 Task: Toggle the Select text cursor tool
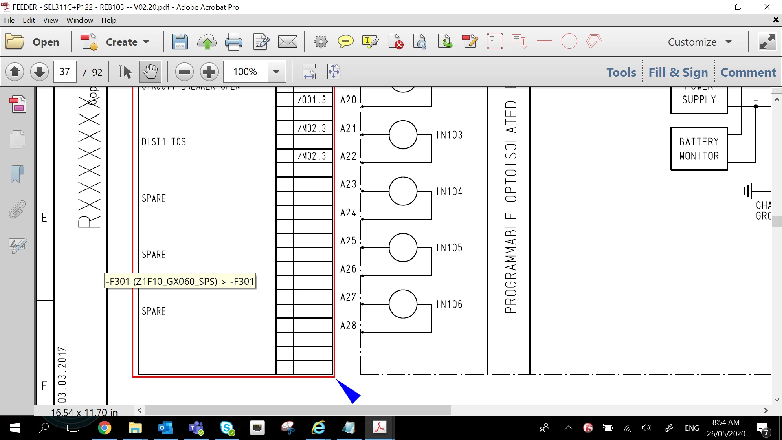[x=125, y=72]
